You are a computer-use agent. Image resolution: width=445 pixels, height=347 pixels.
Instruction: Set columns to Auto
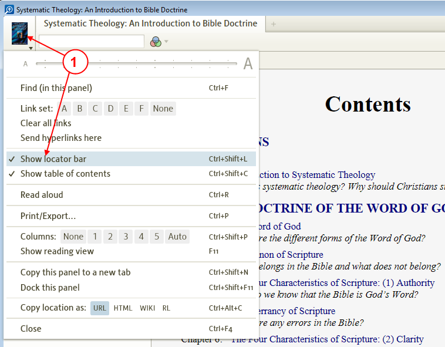tap(177, 237)
